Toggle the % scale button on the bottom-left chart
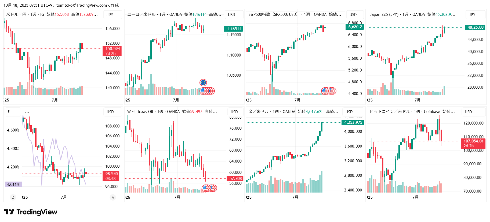This screenshot has width=490, height=222. point(9,112)
